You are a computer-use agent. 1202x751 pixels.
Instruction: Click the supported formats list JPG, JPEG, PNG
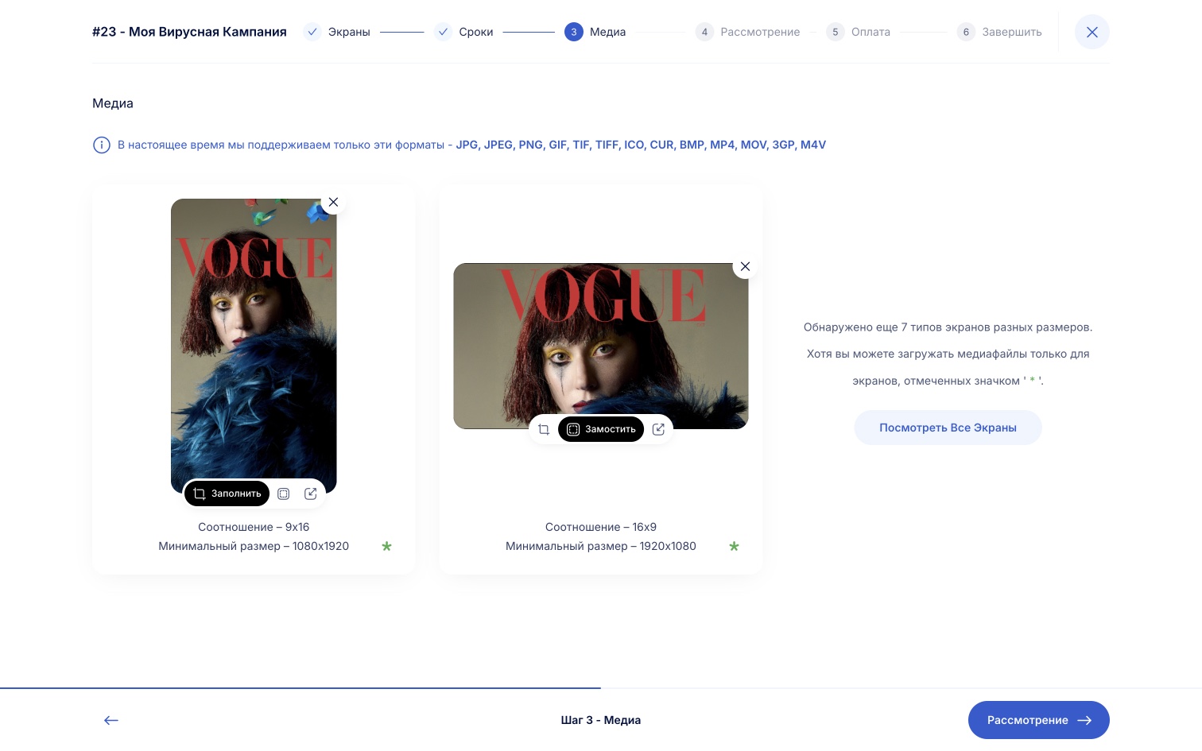tap(641, 145)
